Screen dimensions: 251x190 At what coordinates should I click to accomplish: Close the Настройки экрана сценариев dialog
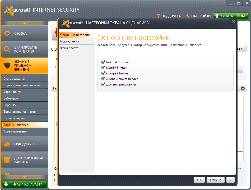(x=234, y=21)
